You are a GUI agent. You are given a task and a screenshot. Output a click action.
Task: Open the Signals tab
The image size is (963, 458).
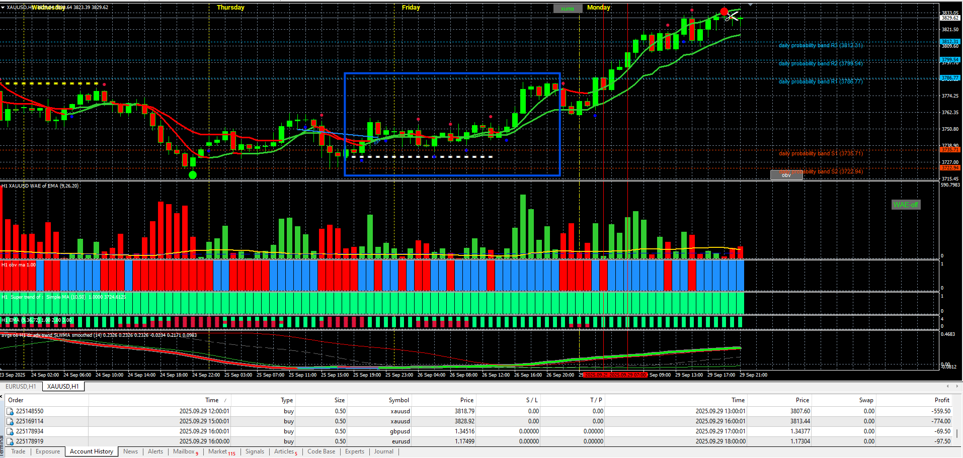tap(255, 451)
